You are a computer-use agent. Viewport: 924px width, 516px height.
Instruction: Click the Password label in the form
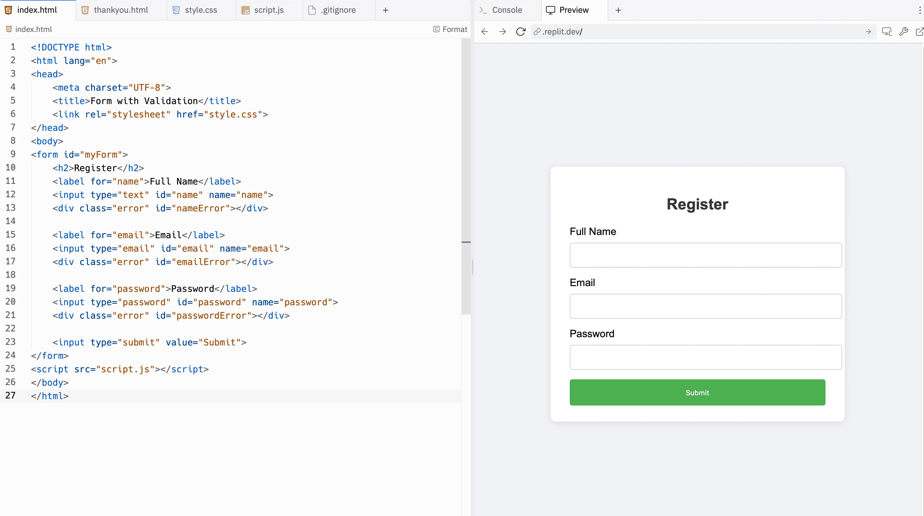click(592, 334)
